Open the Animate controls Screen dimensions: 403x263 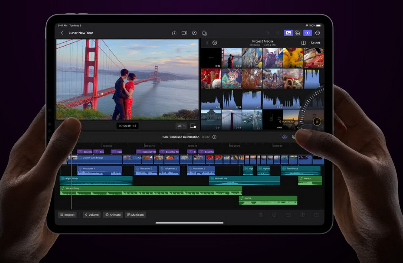click(113, 215)
